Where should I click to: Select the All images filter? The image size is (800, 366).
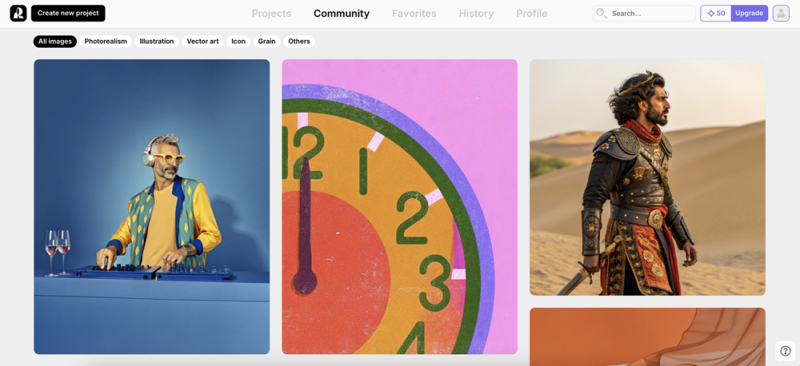click(55, 41)
